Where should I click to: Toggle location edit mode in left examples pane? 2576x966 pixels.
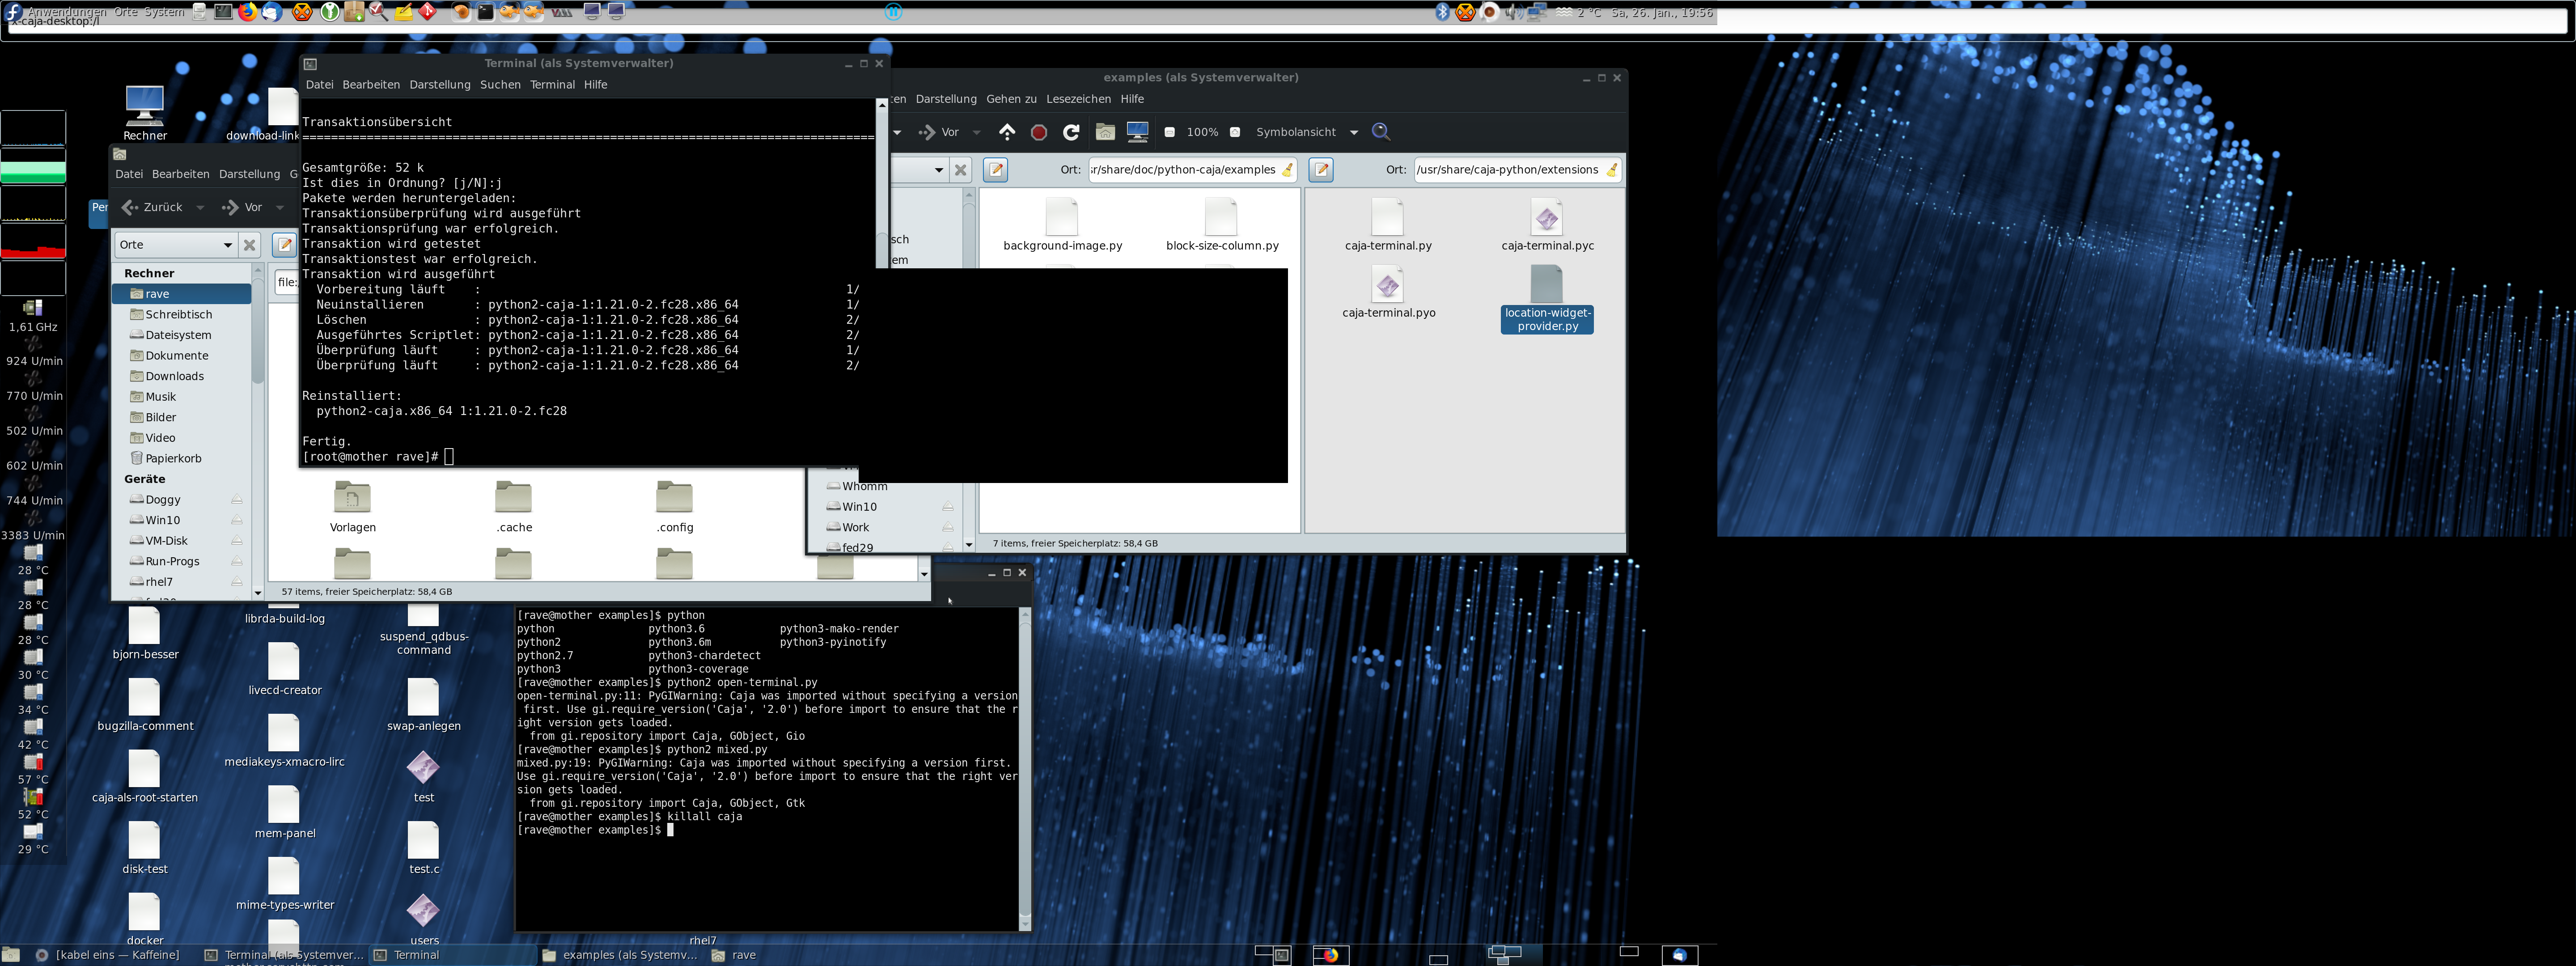pyautogui.click(x=996, y=170)
